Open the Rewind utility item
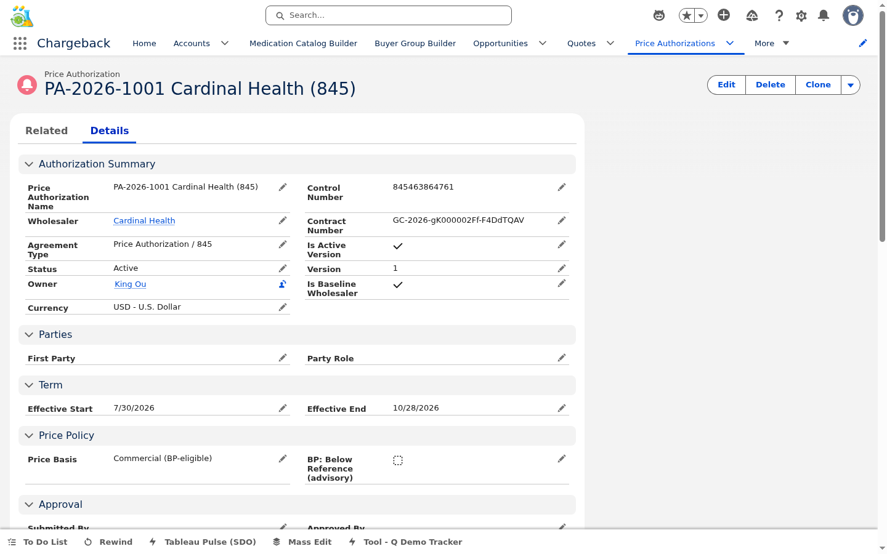The image size is (887, 554). pos(108,542)
